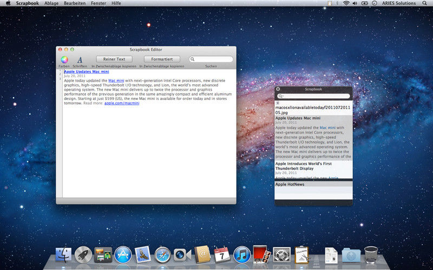Open the Trash
Screen dimensions: 433x270
click(x=371, y=254)
